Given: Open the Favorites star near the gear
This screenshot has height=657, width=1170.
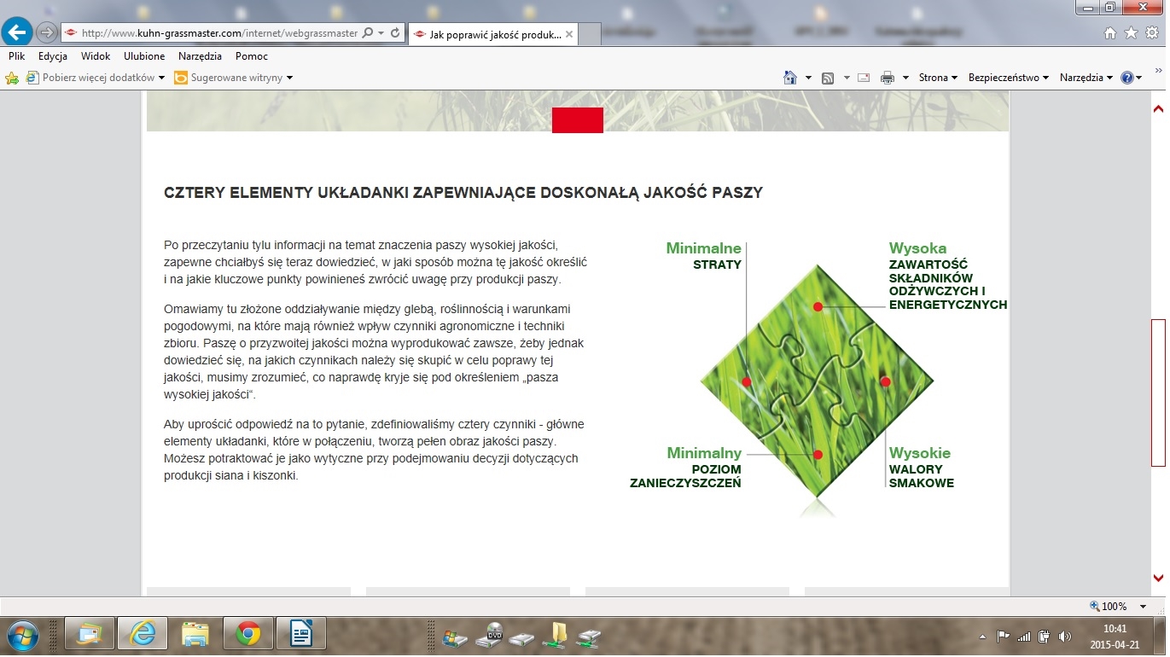Looking at the screenshot, I should [1131, 32].
